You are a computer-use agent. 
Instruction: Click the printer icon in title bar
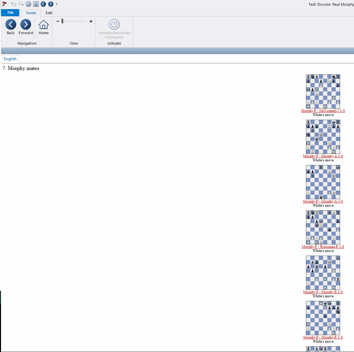click(x=28, y=4)
